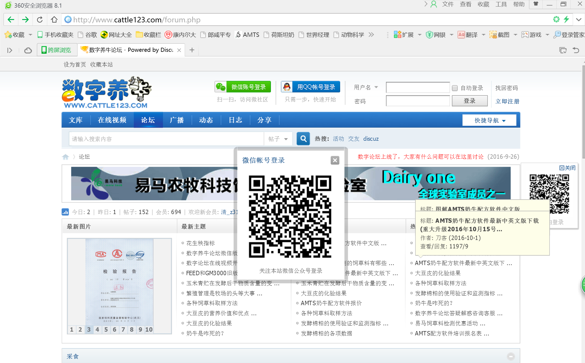Screen dimensions: 585x363
Task: Open the browser home page icon
Action: click(x=54, y=20)
